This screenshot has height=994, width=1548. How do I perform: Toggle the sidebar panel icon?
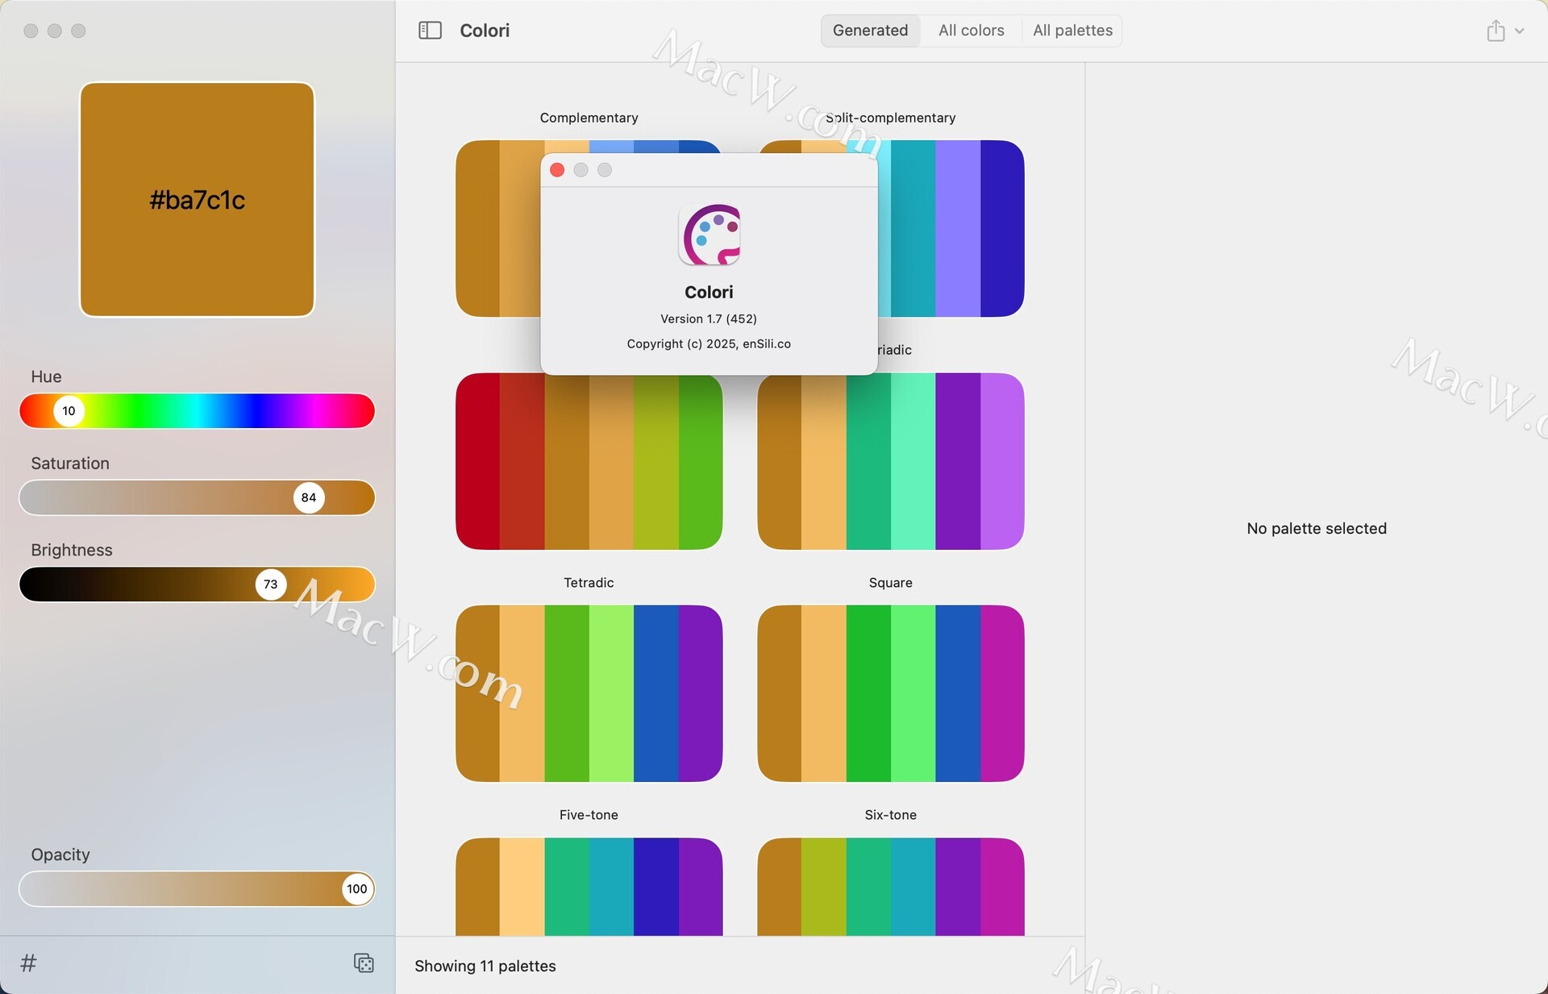point(430,31)
